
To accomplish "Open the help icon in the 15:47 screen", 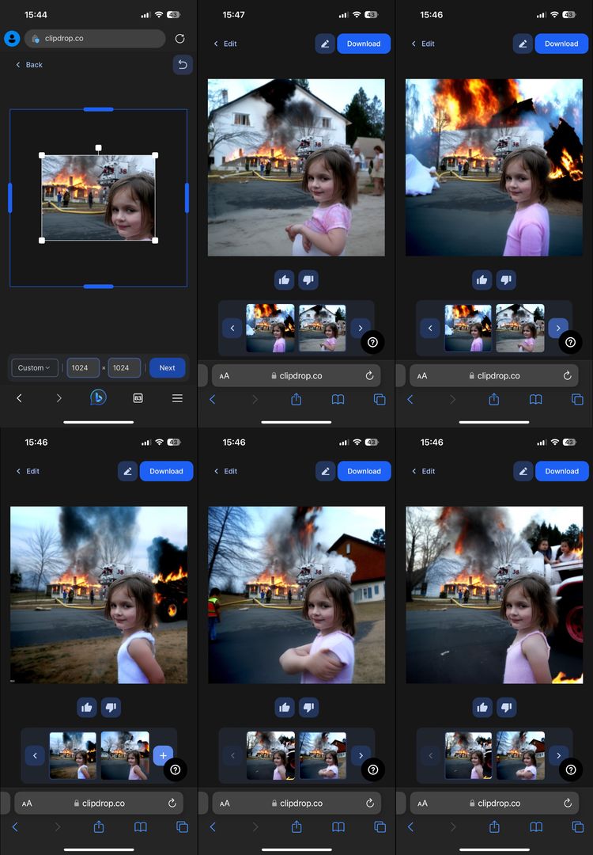I will pos(372,342).
